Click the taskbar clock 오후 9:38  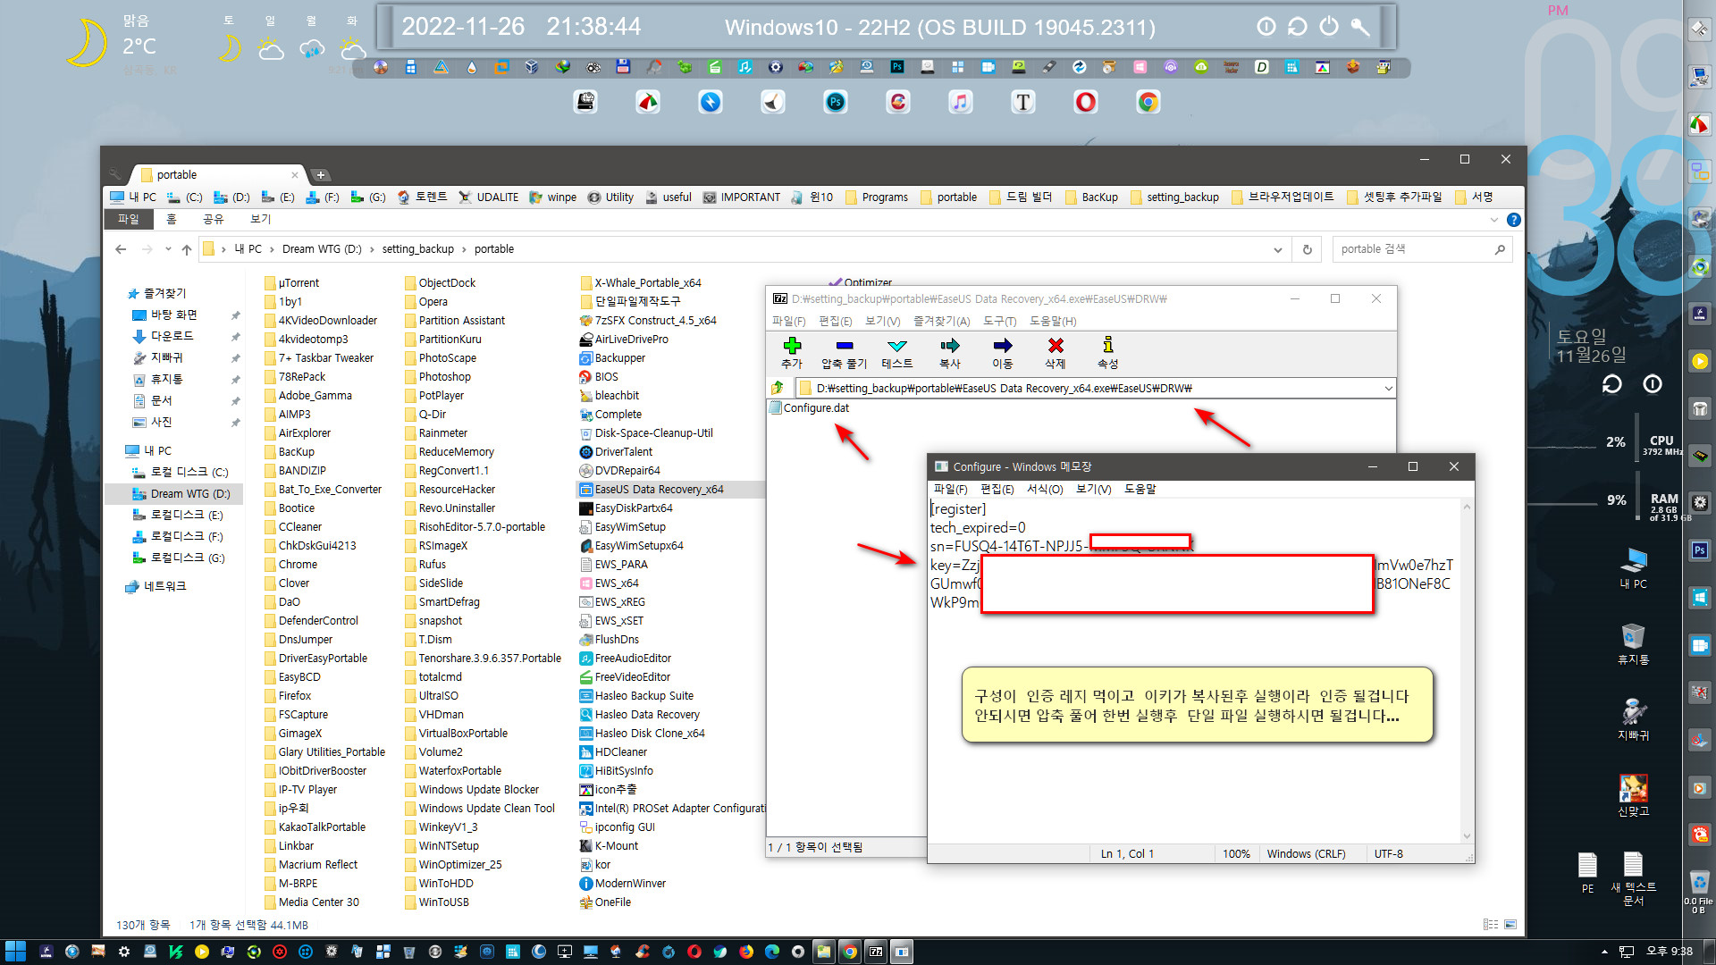click(1670, 952)
